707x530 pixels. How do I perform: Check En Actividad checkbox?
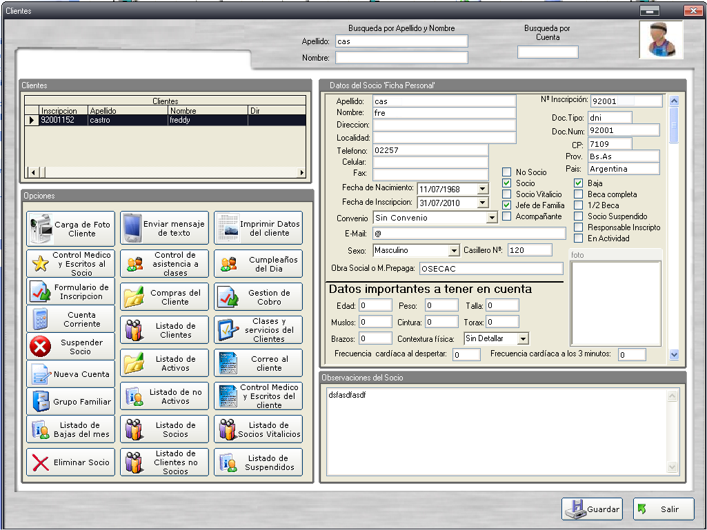click(579, 238)
